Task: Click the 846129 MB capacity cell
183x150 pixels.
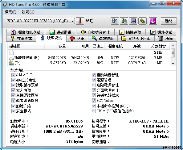Action: pyautogui.click(x=57, y=58)
